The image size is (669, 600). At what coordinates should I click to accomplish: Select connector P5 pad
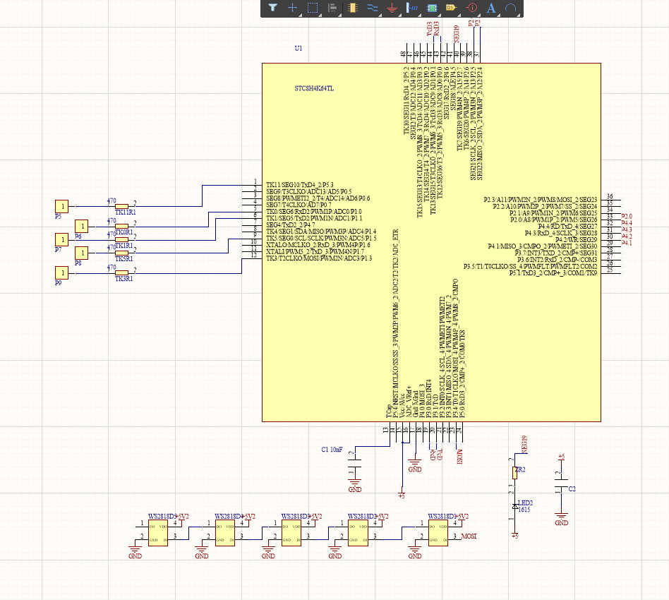tap(62, 206)
